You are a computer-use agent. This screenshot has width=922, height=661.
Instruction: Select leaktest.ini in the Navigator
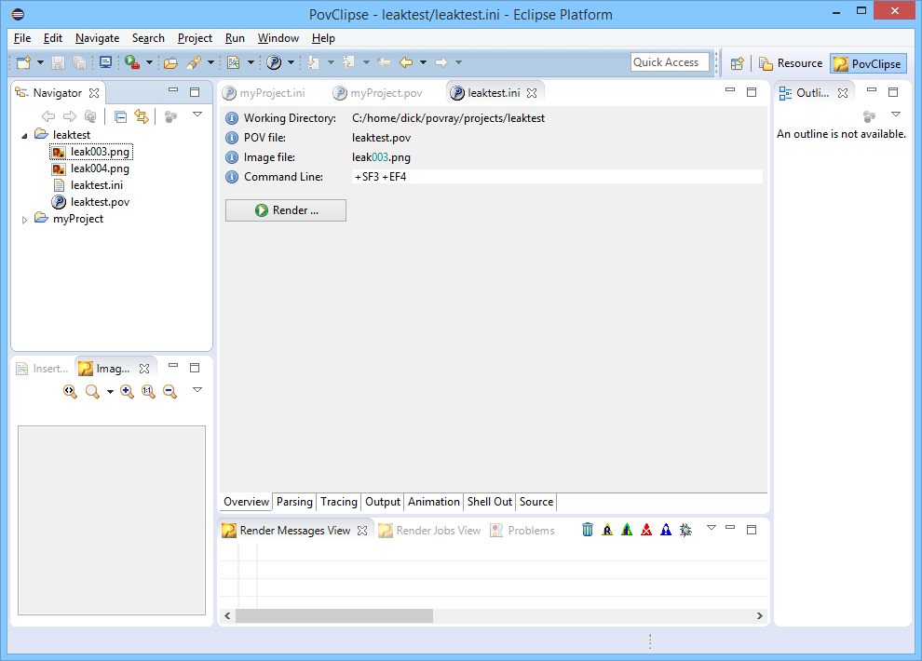(88, 185)
